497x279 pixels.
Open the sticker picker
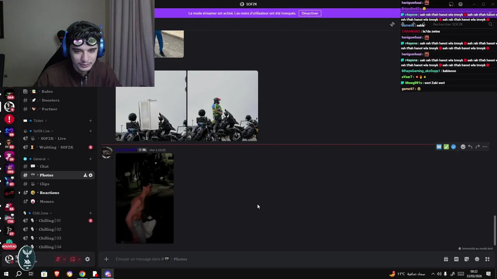[x=467, y=259]
